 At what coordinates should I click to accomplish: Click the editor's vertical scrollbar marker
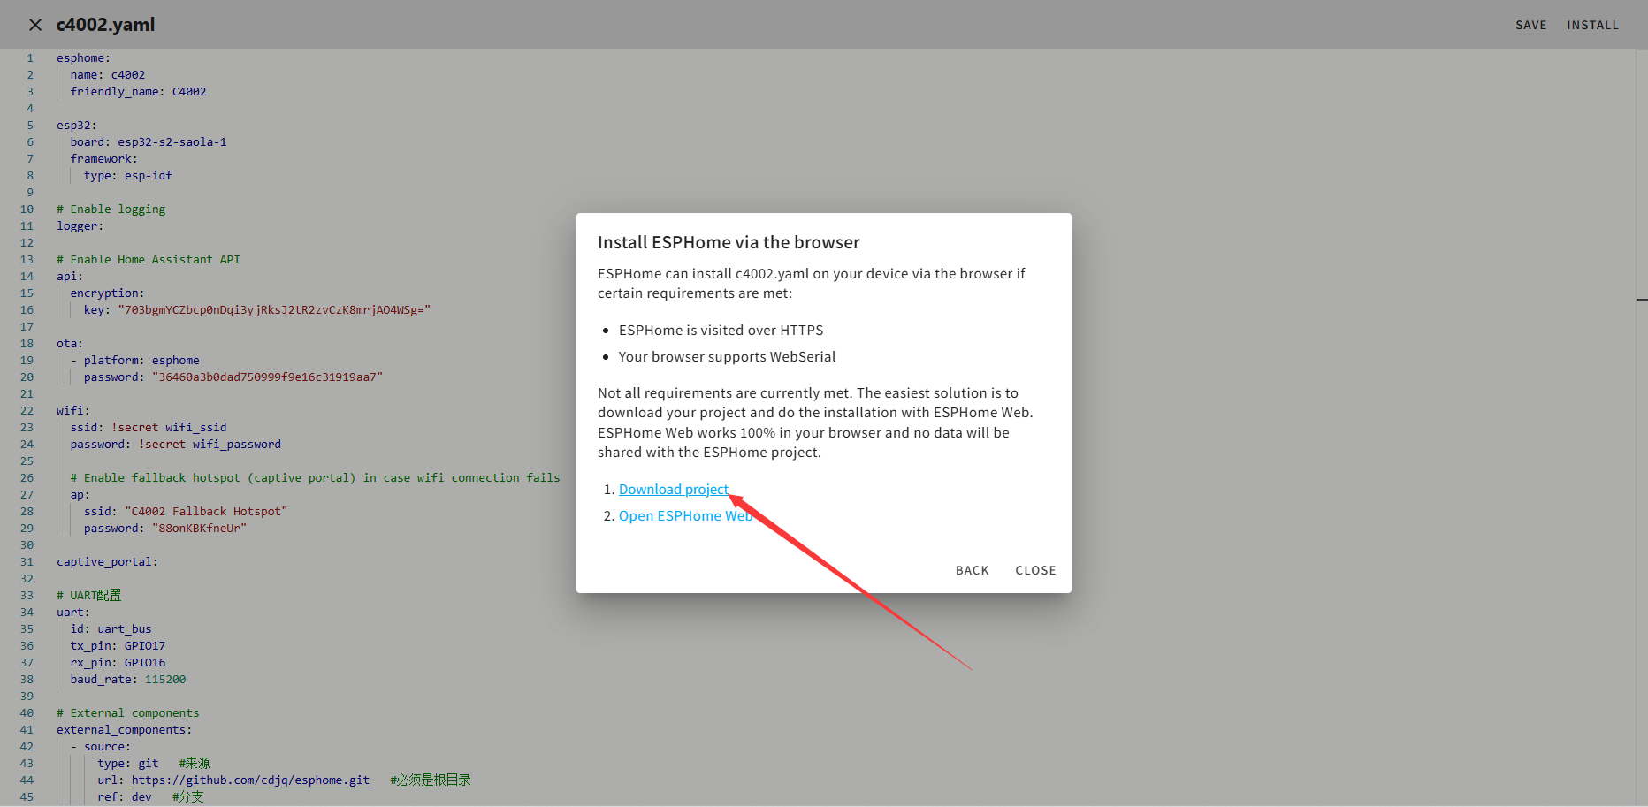tap(1641, 301)
